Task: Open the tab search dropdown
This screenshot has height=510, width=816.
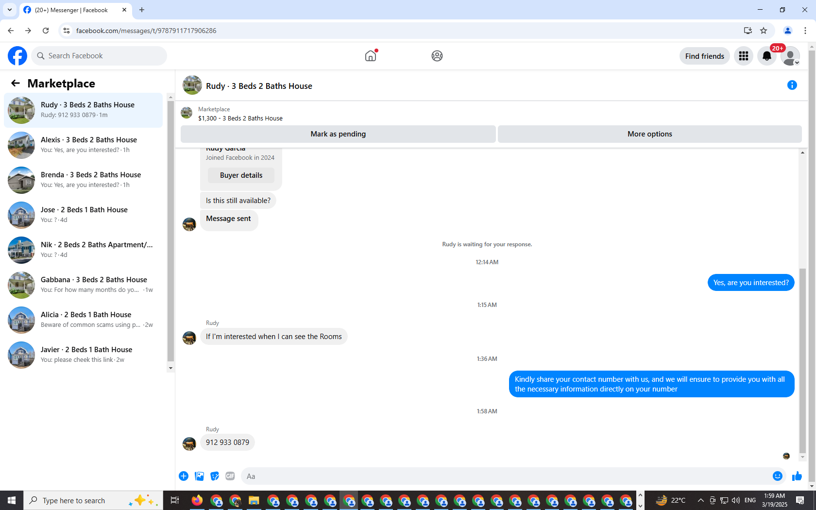Action: pos(10,10)
